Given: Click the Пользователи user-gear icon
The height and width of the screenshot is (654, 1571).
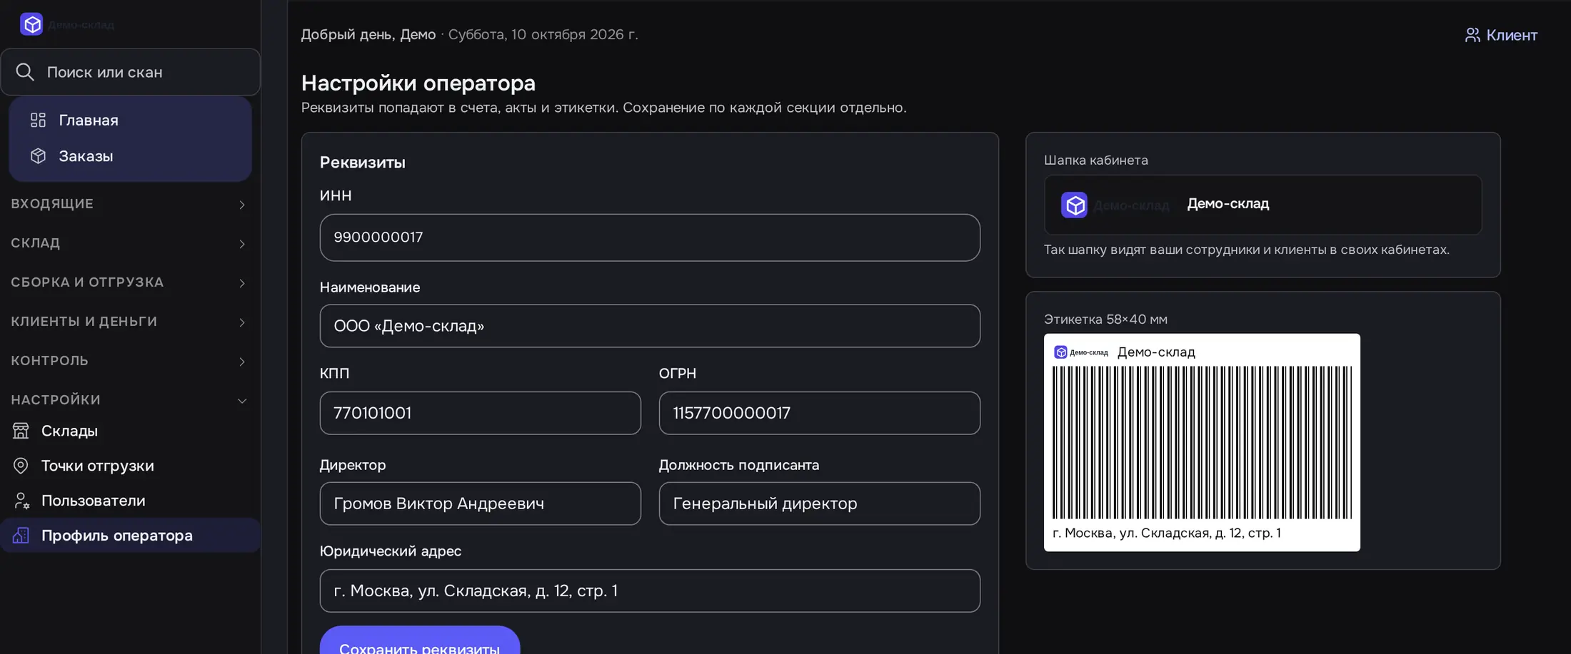Looking at the screenshot, I should pyautogui.click(x=21, y=501).
